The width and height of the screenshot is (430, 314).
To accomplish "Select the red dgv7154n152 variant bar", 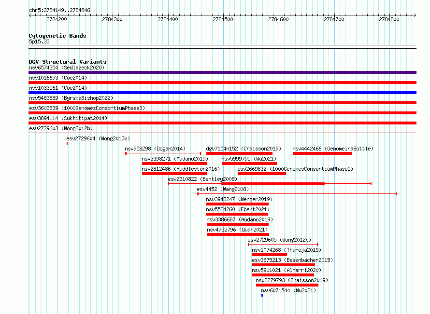I will pyautogui.click(x=240, y=153).
